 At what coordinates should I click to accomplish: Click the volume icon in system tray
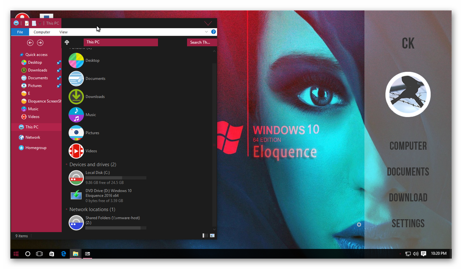[415, 254]
